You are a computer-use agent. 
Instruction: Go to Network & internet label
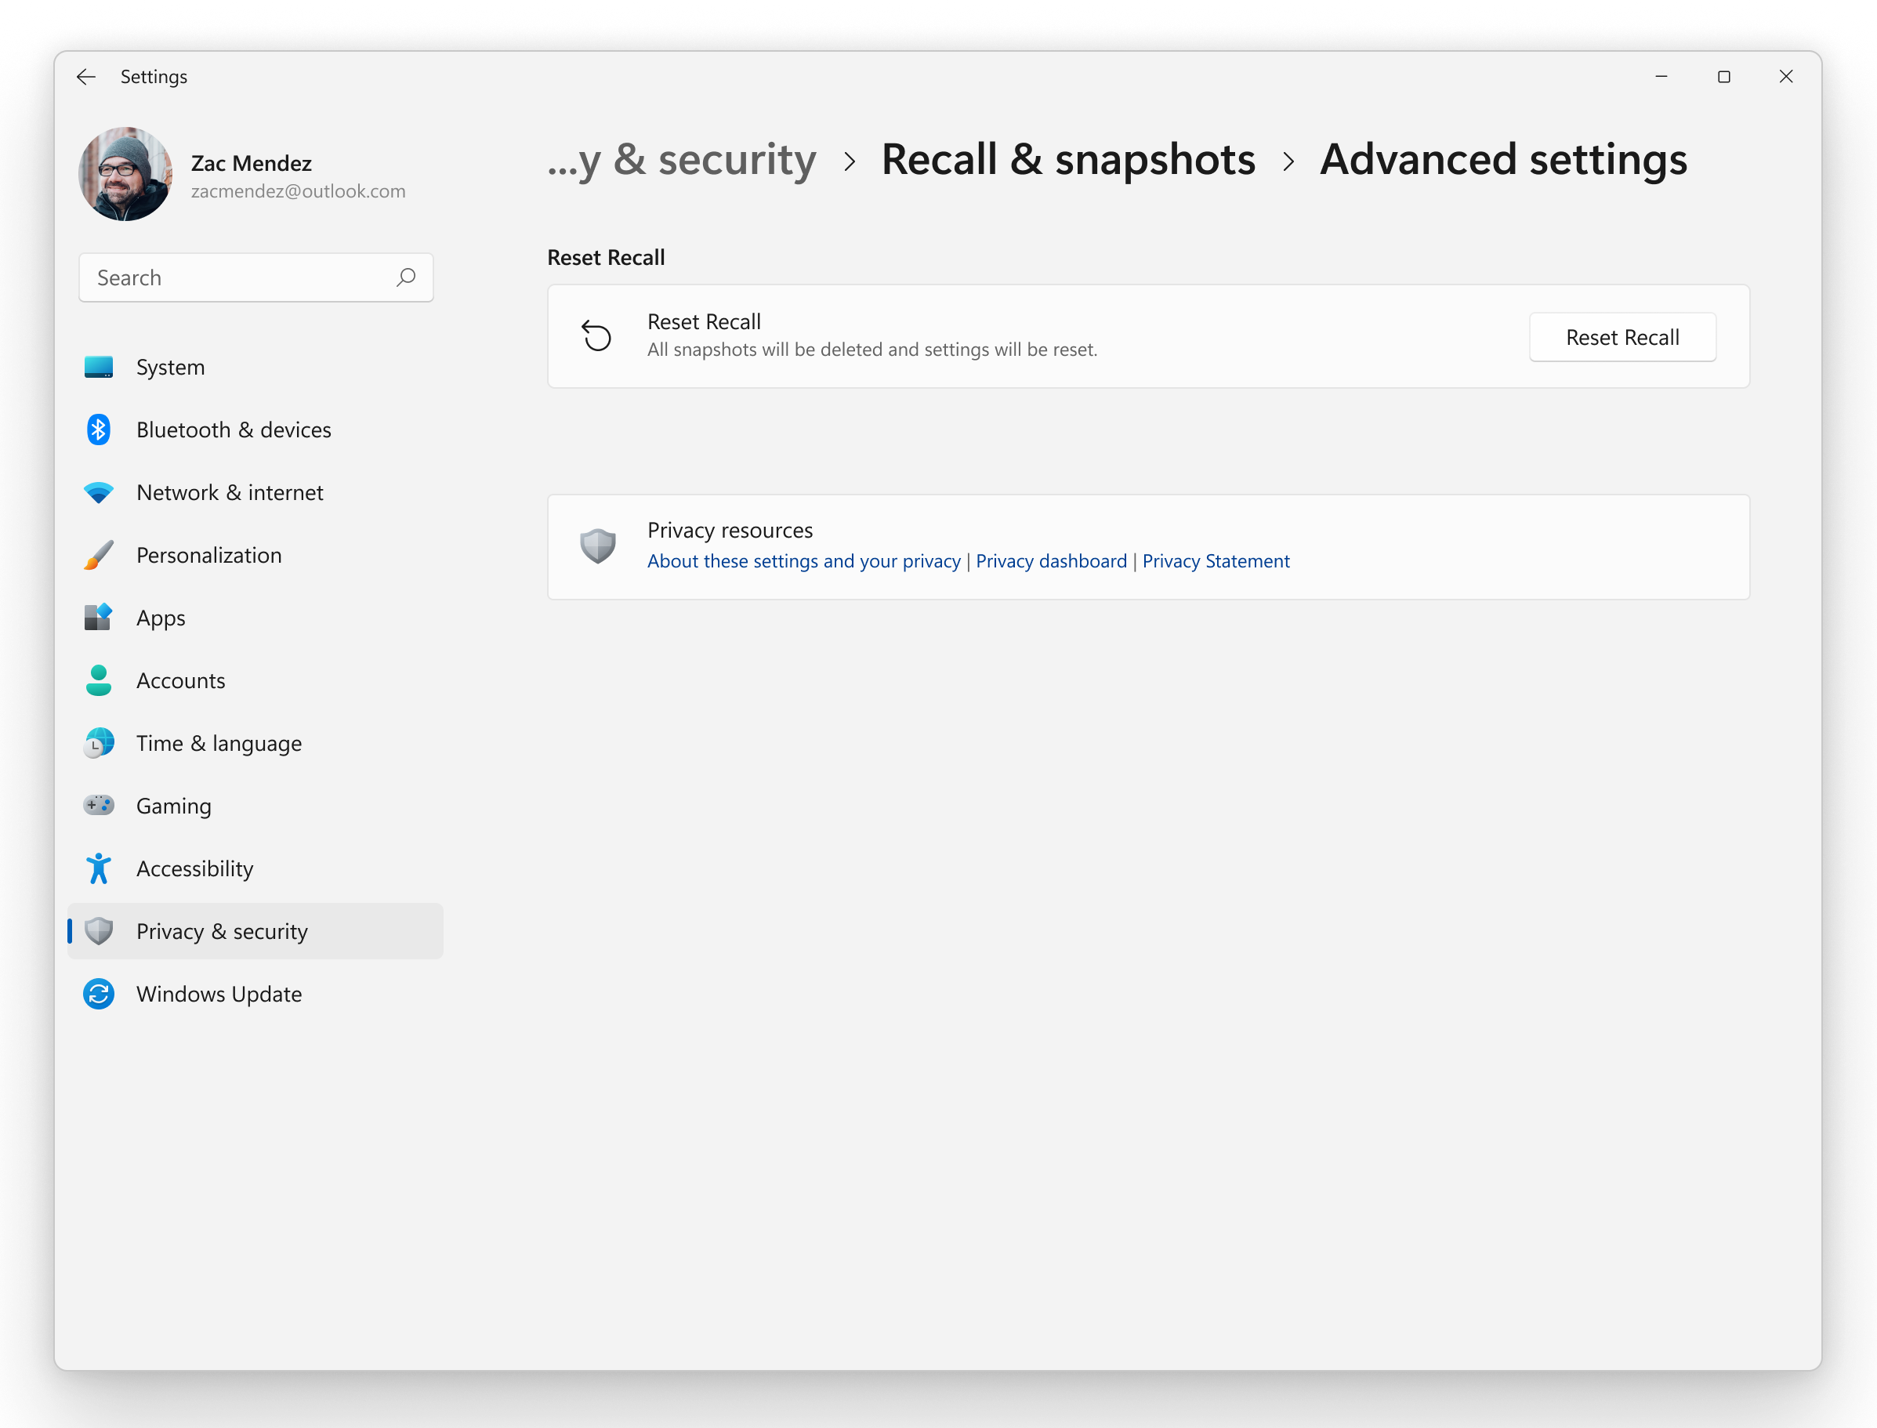230,493
